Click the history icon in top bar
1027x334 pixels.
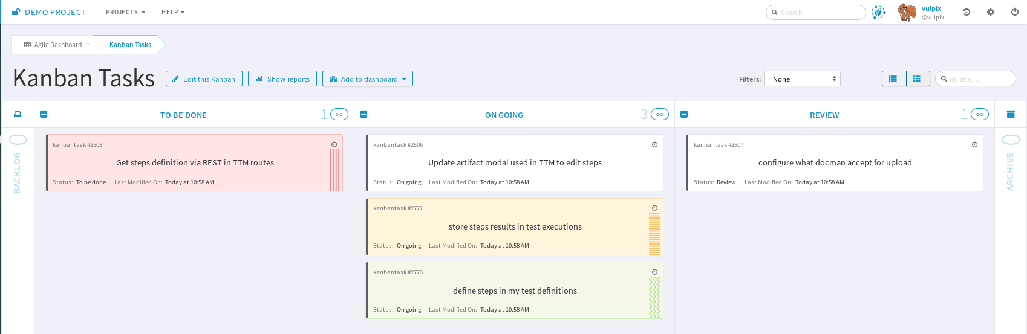[967, 12]
